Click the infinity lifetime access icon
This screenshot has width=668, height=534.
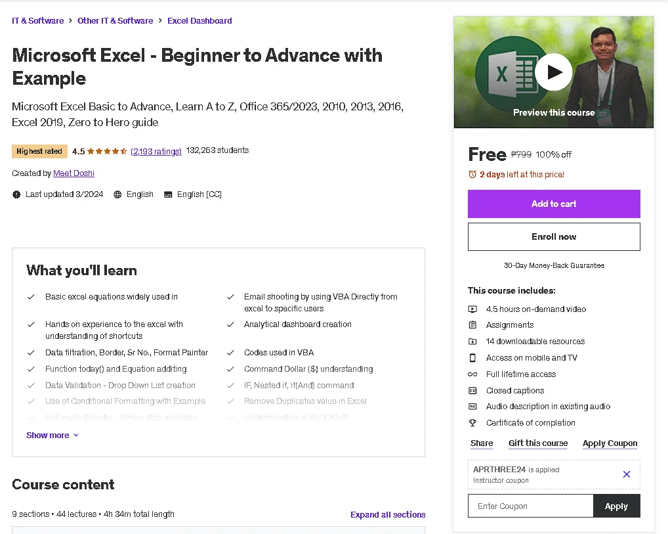pyautogui.click(x=472, y=374)
